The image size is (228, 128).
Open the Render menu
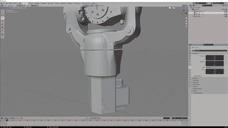11,3
